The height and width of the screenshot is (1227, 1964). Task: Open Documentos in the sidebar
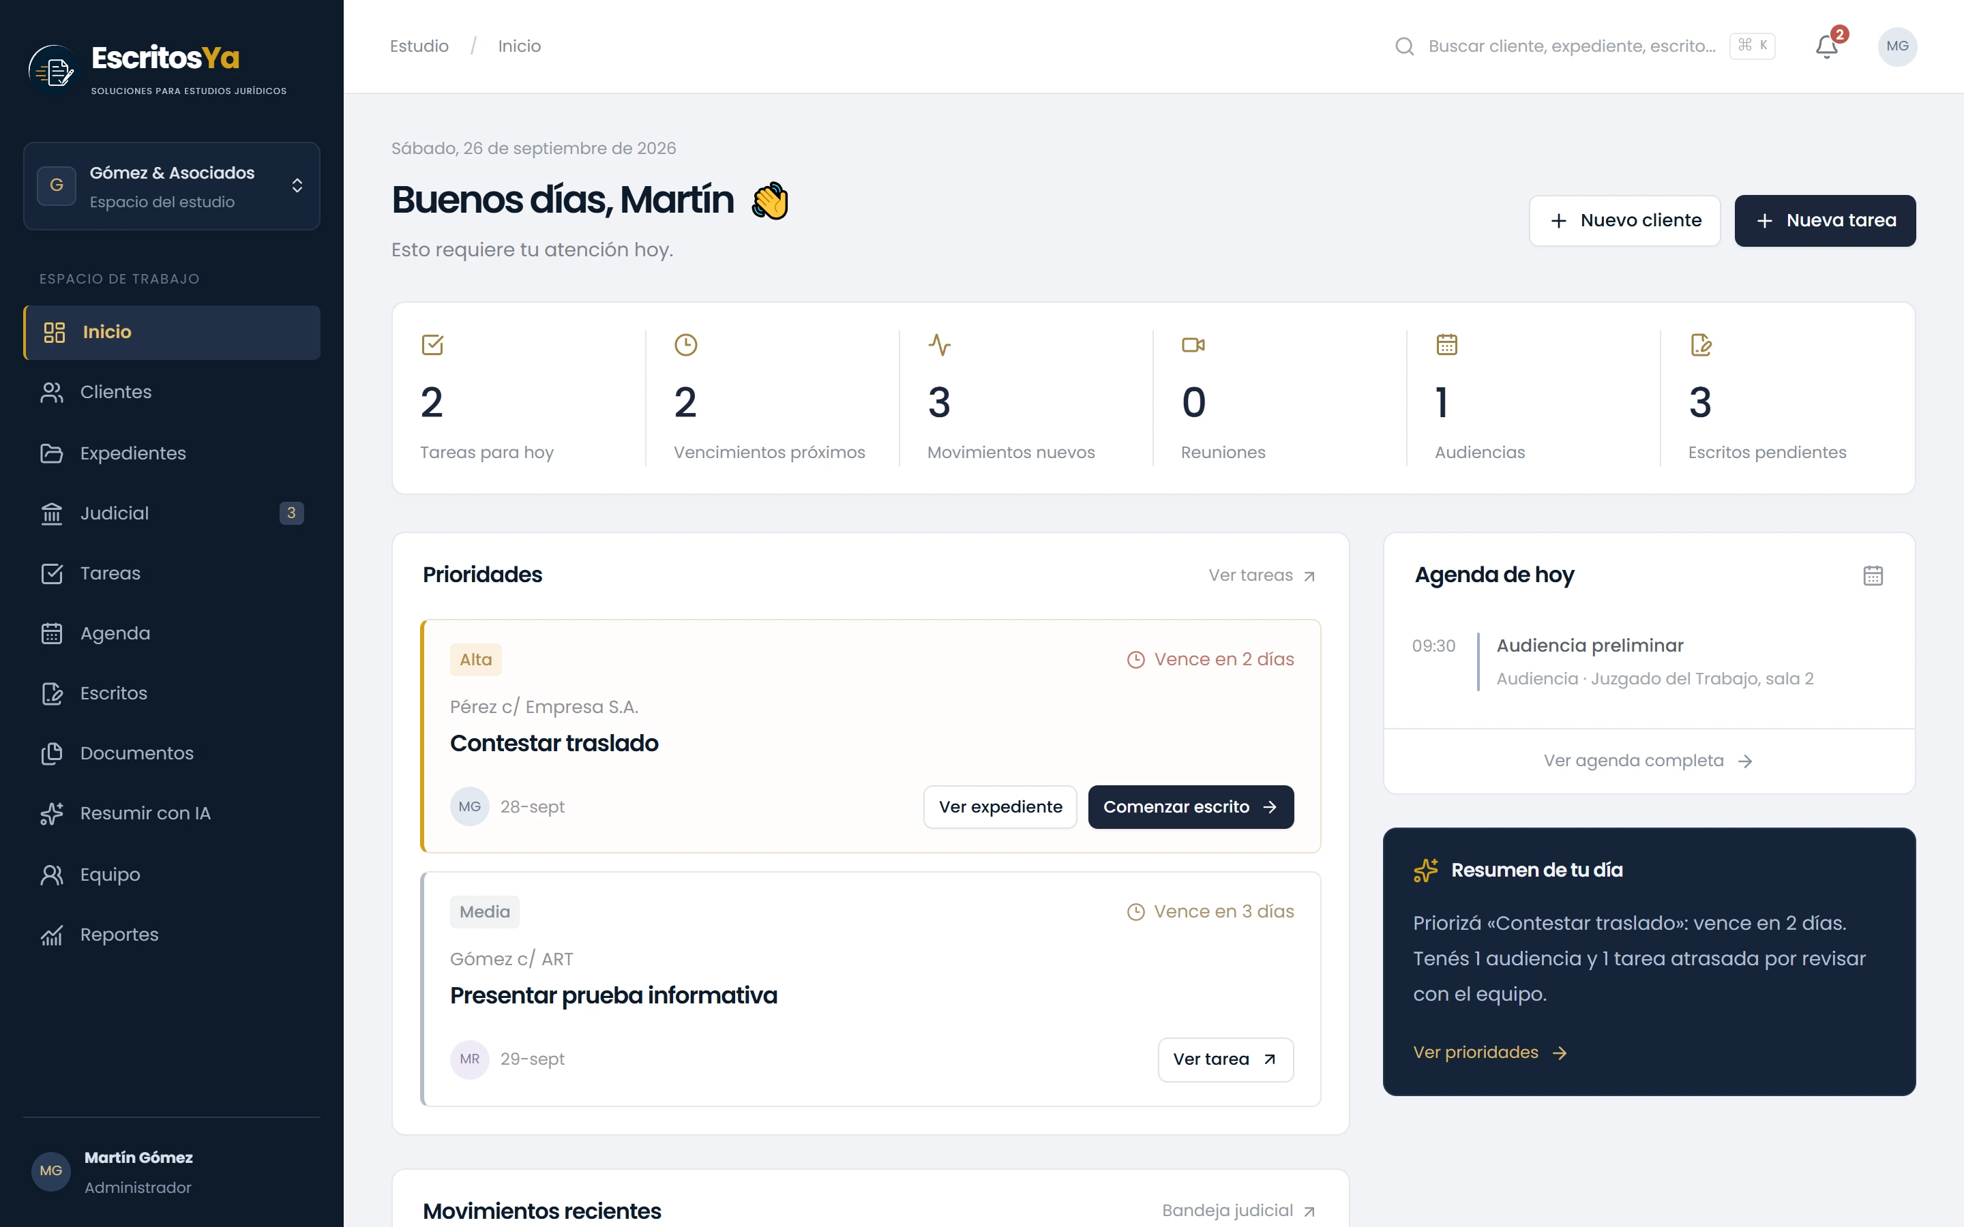click(x=171, y=753)
